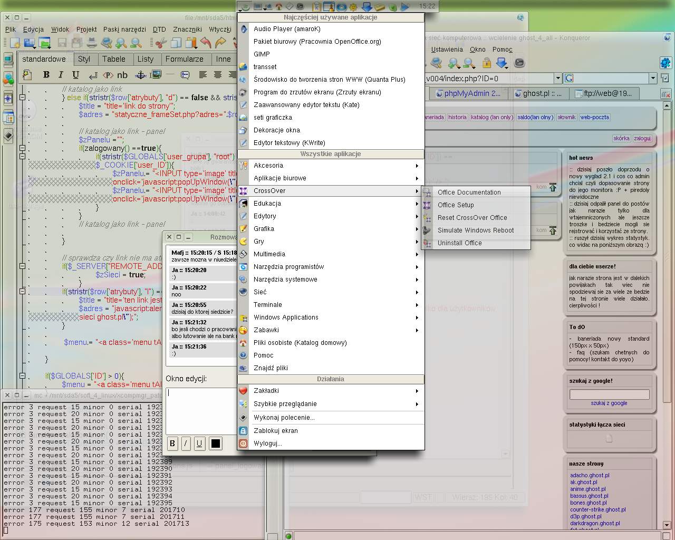The image size is (675, 540).
Task: Insert italic tag from Quanta tag toolbar
Action: (61, 75)
